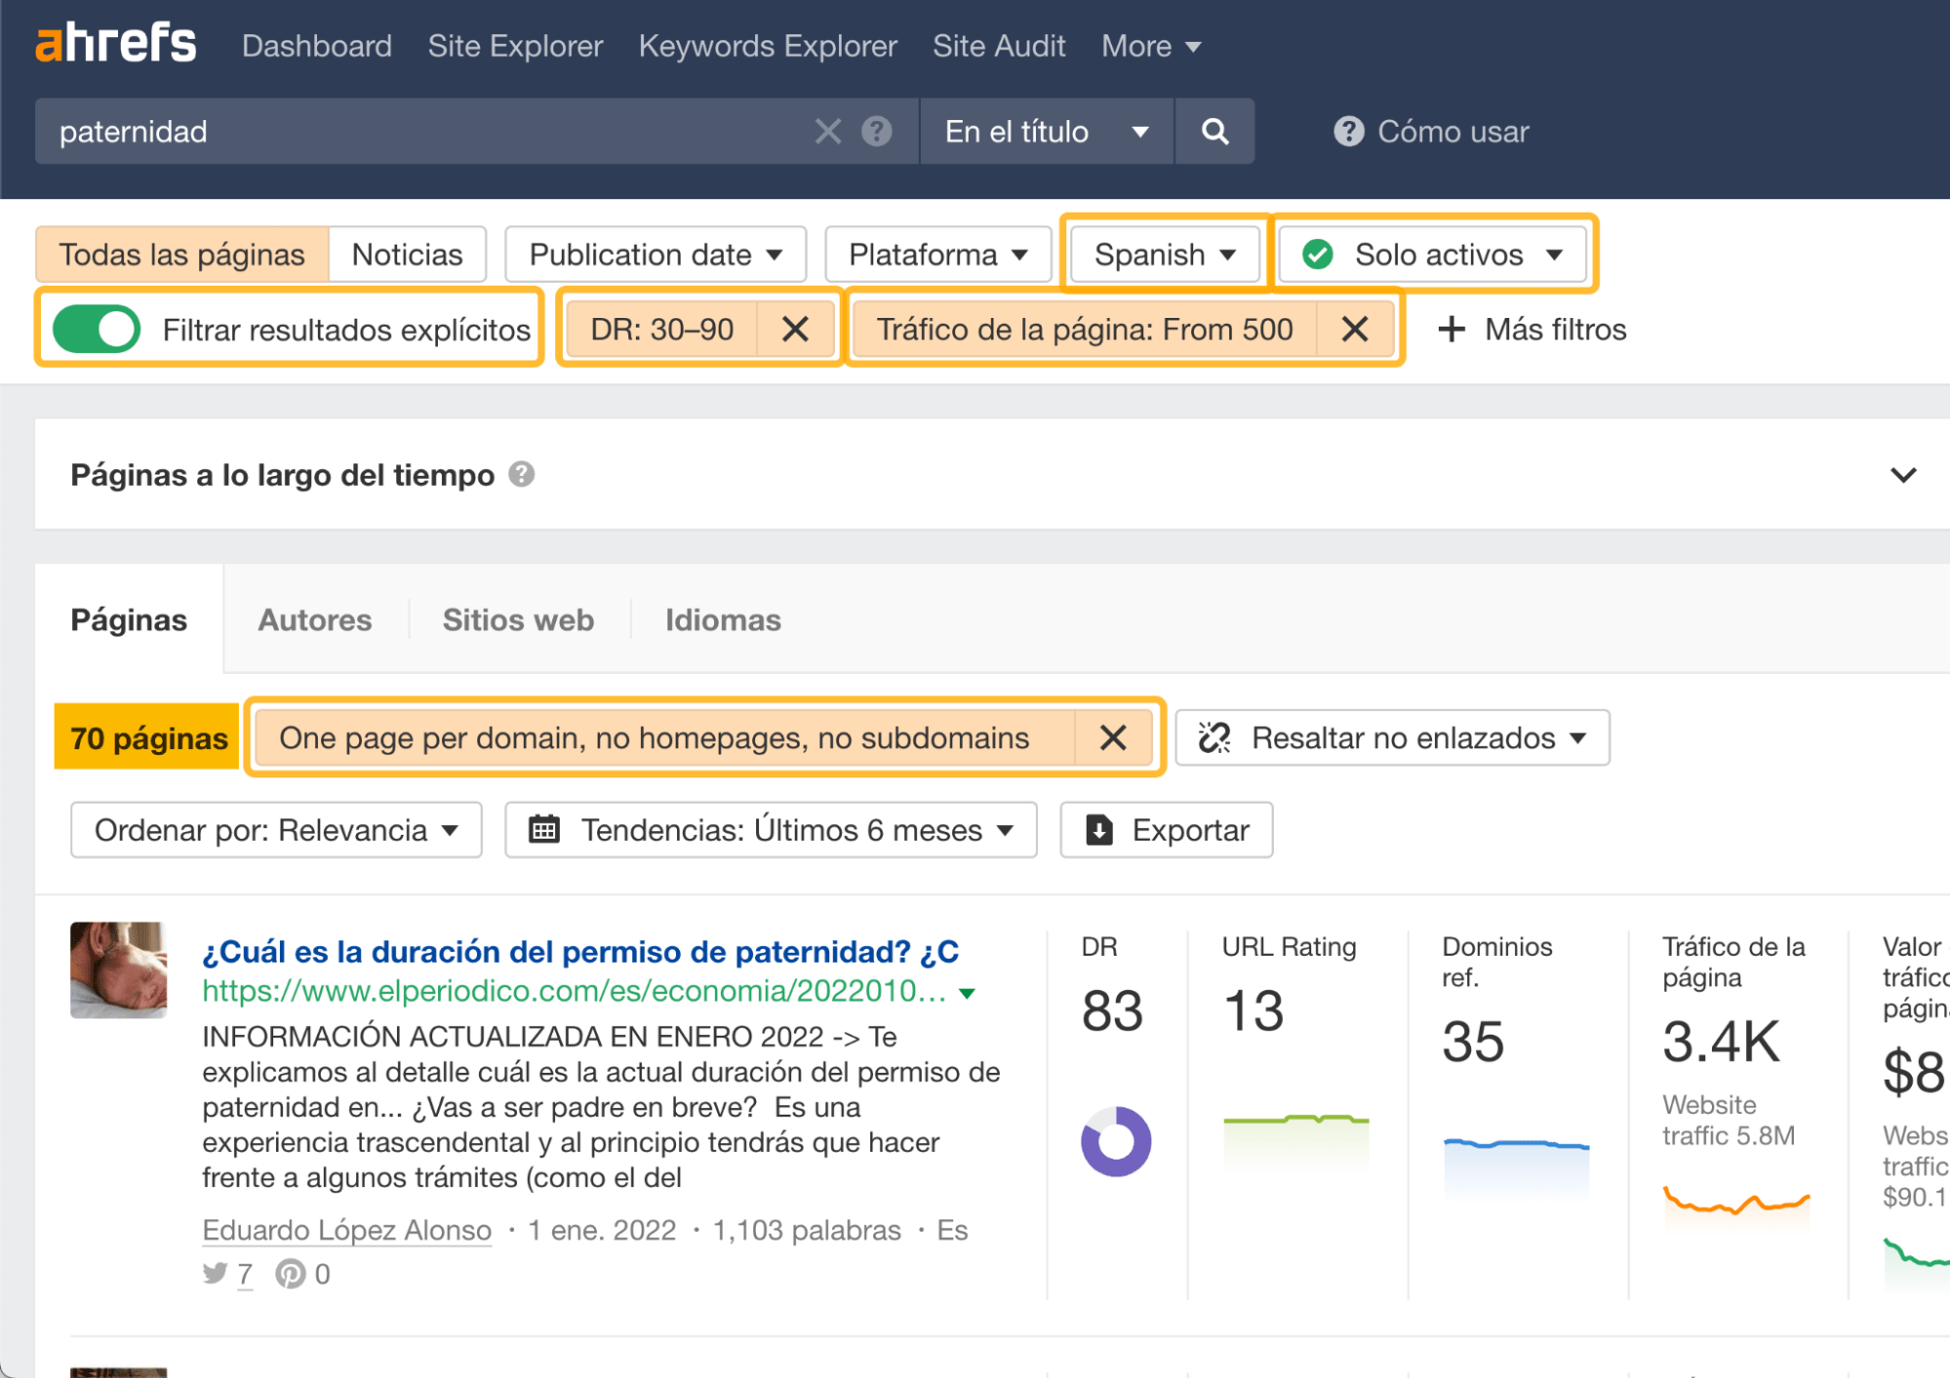Remove the DR: 30–90 filter
1950x1379 pixels.
(x=795, y=329)
